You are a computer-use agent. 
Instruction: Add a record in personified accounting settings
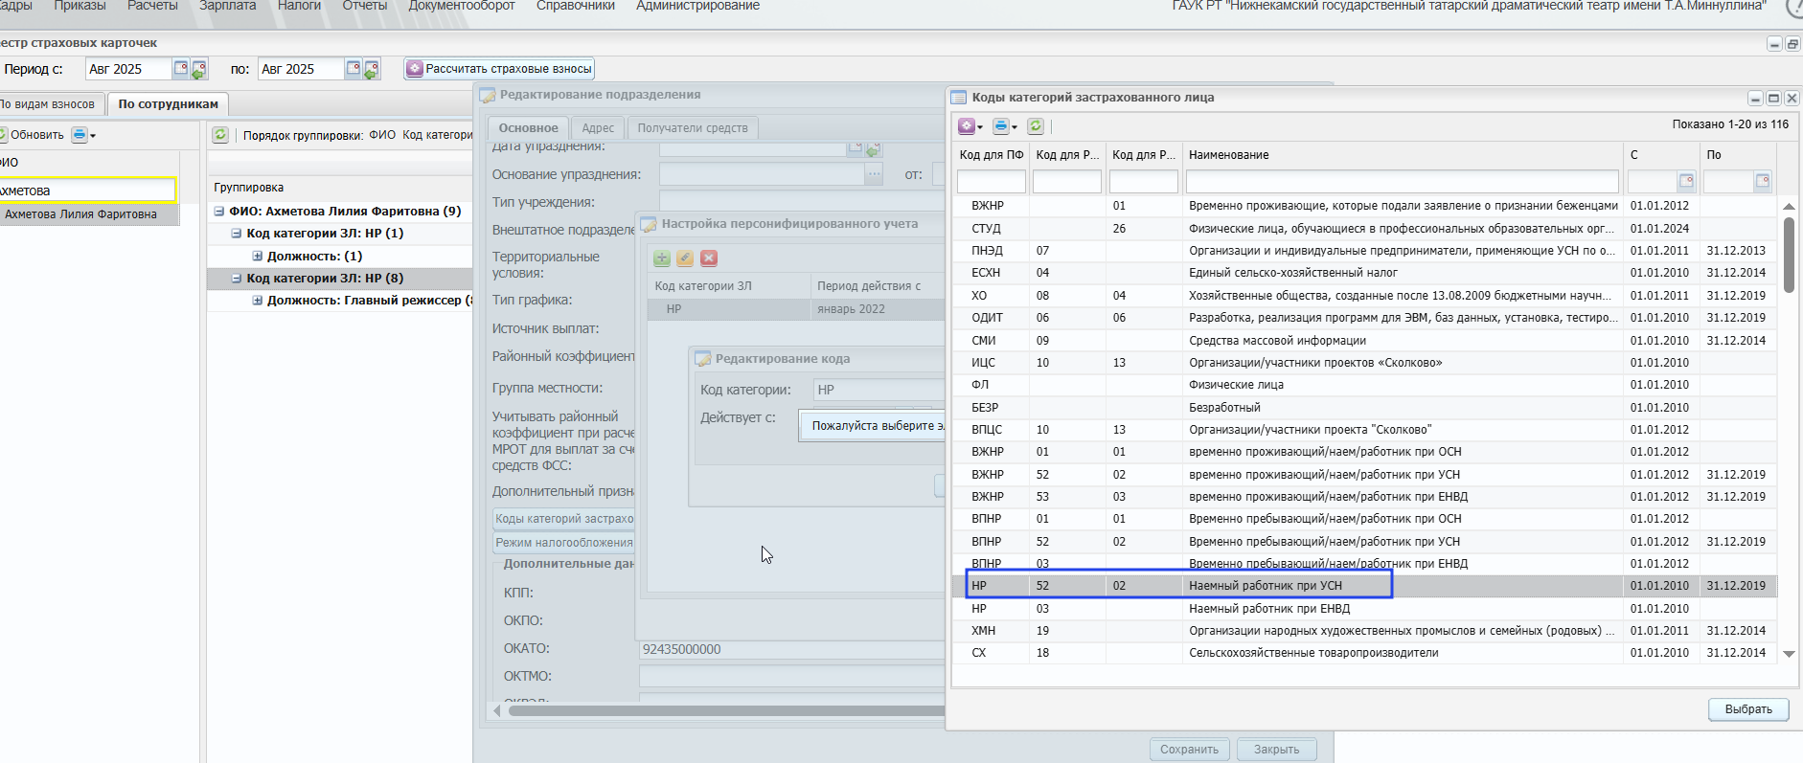point(662,258)
